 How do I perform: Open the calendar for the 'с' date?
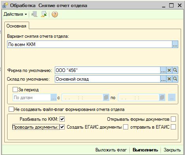[x=106, y=98]
